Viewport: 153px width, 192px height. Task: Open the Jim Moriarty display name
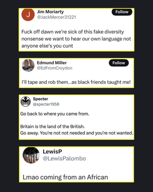click(x=50, y=12)
